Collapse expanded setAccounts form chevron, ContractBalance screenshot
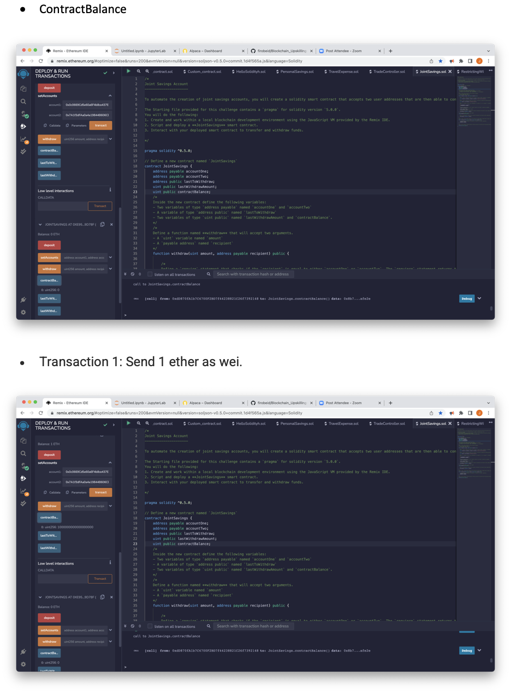Image resolution: width=511 pixels, height=693 pixels. [x=110, y=96]
